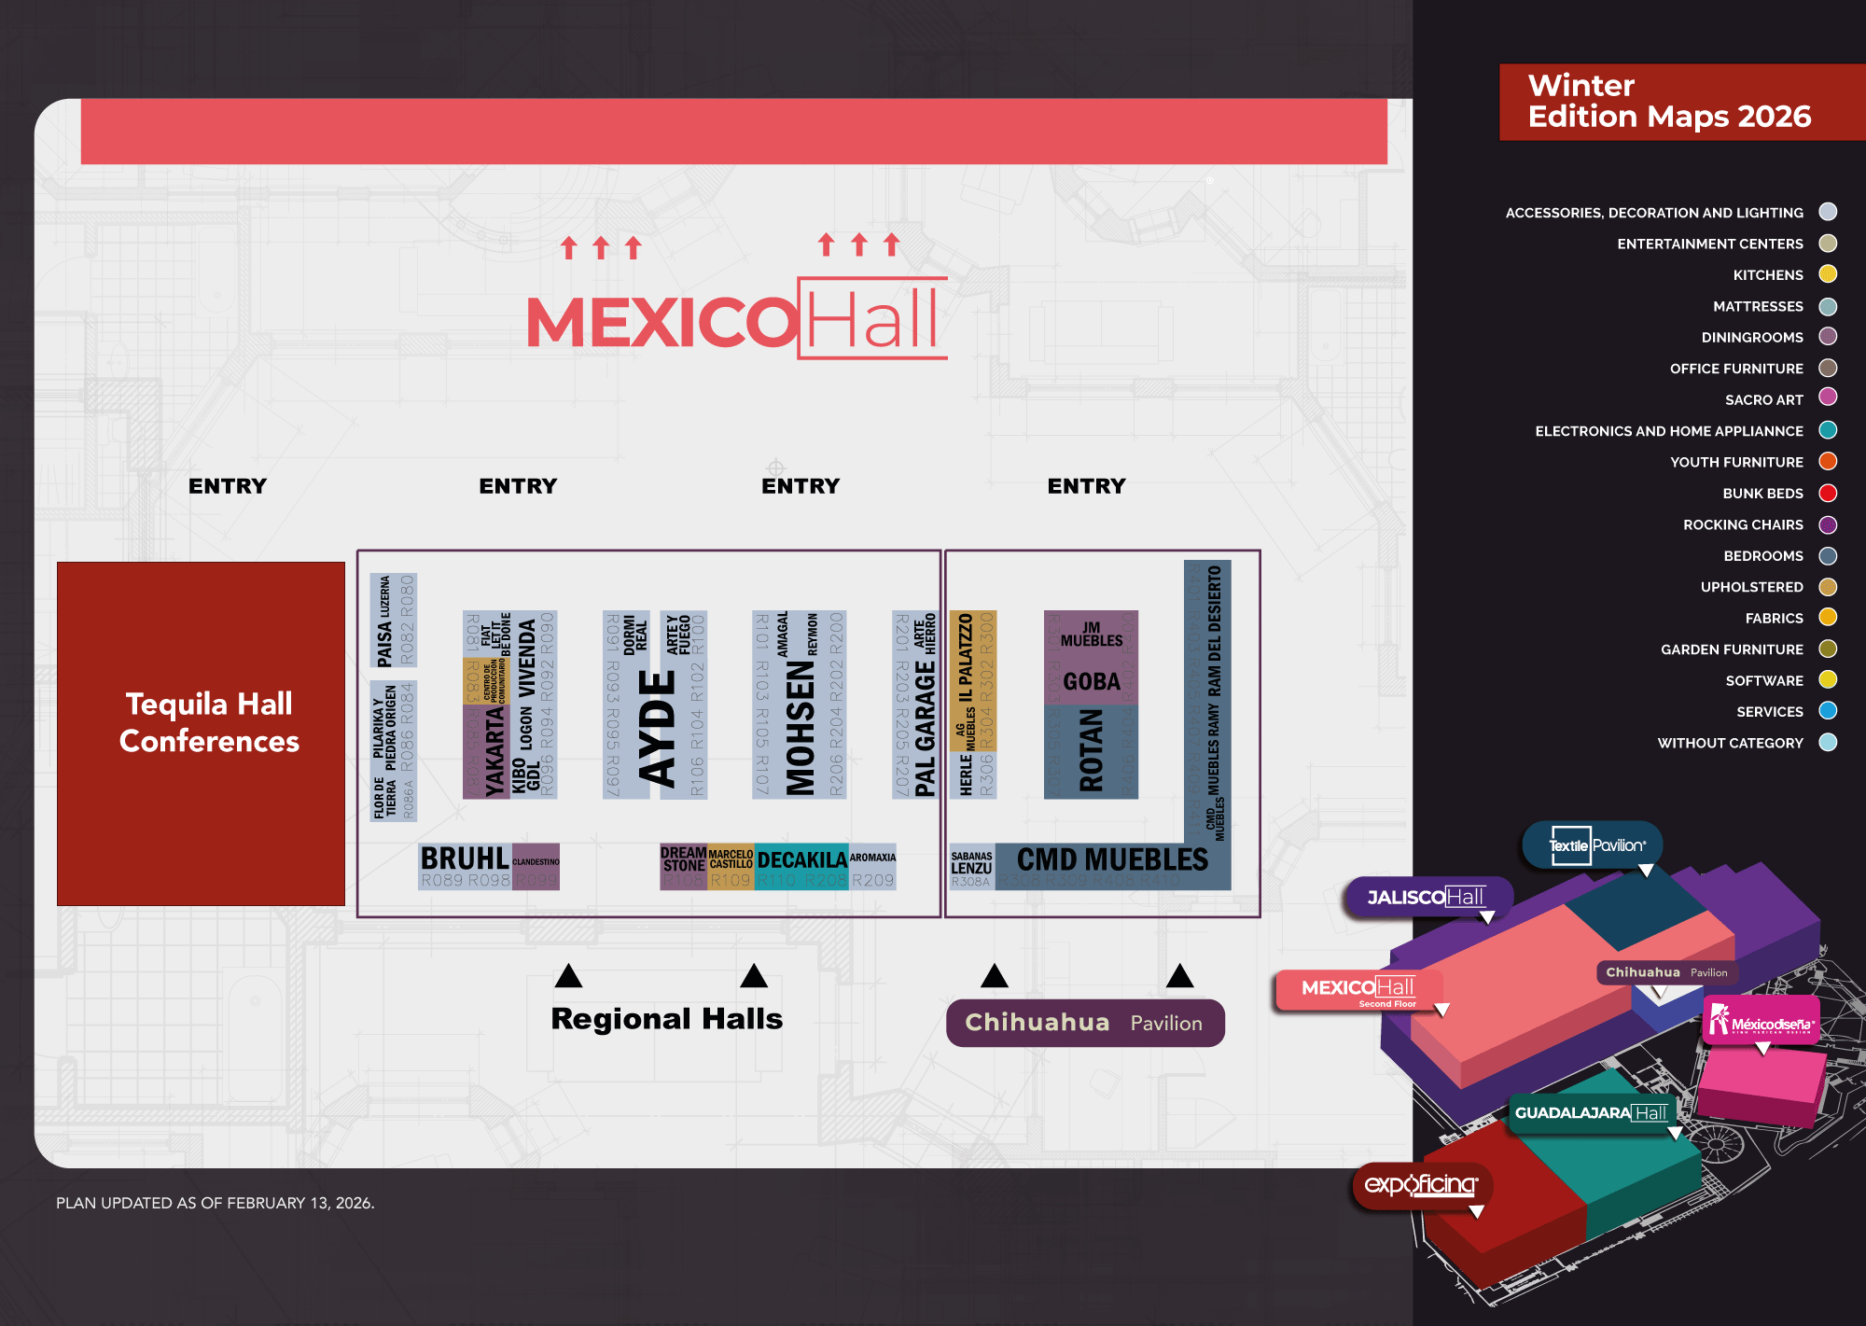The height and width of the screenshot is (1326, 1866).
Task: Open the Méxicodiseña pavilion badge
Action: click(x=1761, y=1020)
